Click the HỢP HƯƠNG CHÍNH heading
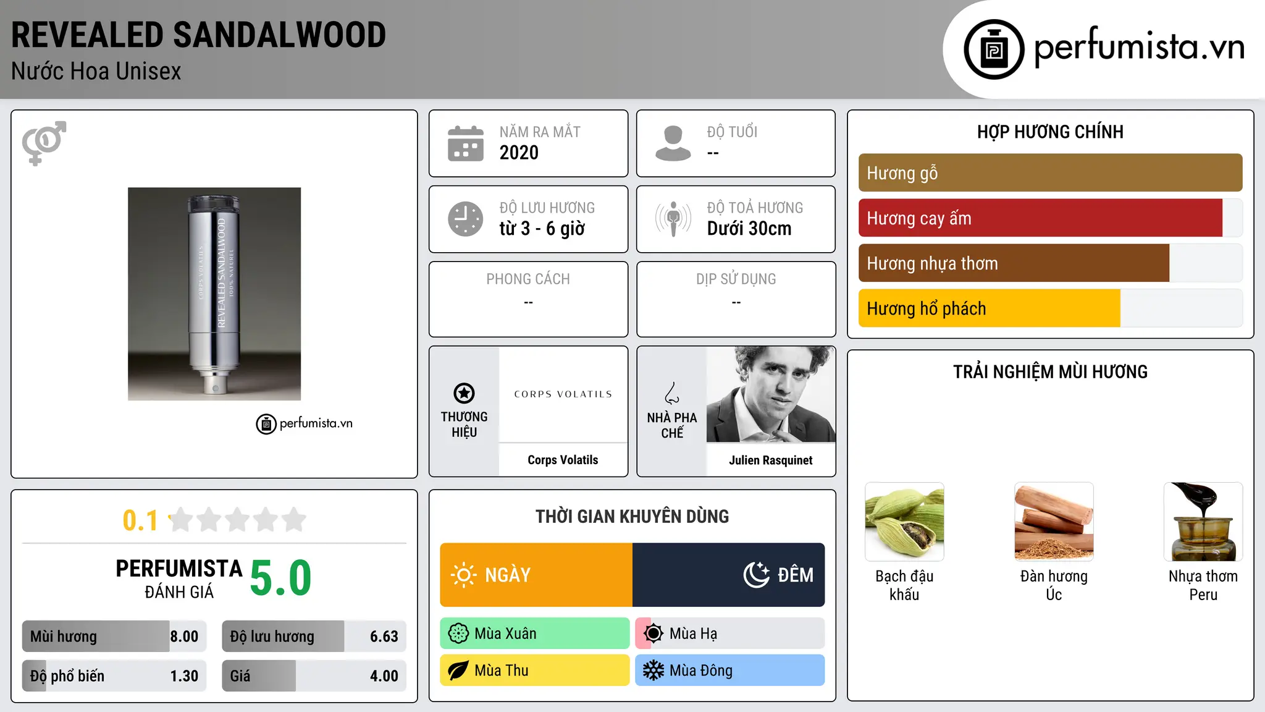1265x712 pixels. [1050, 132]
